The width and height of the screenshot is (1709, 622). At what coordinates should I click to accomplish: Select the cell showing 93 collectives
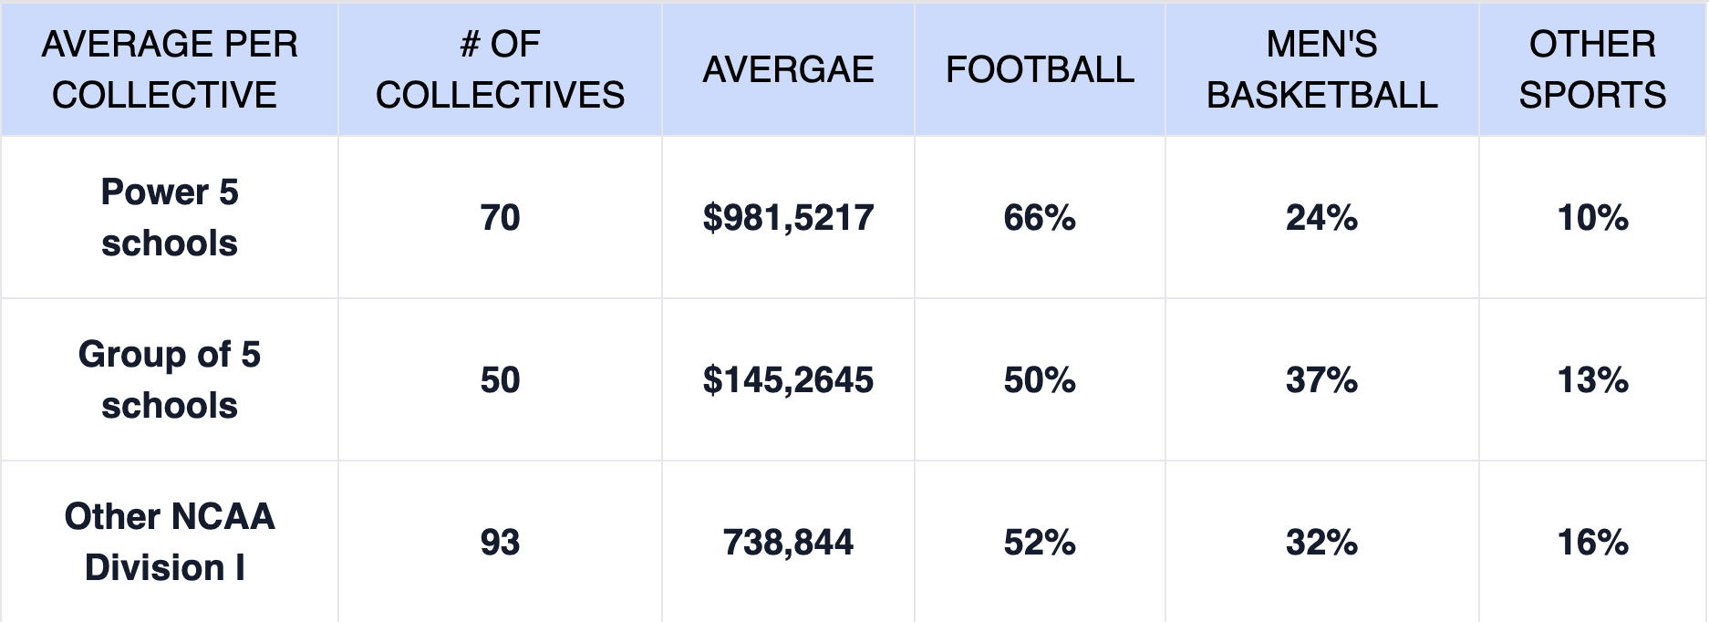500,543
